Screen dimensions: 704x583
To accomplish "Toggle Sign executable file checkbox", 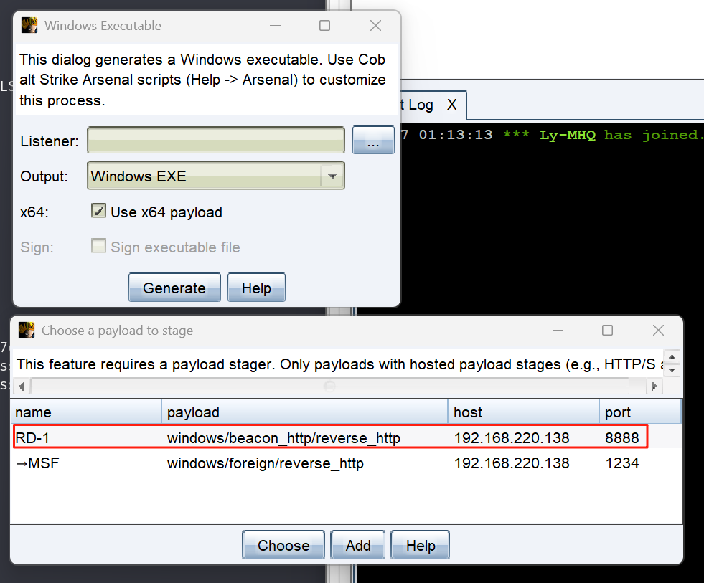I will pos(98,246).
